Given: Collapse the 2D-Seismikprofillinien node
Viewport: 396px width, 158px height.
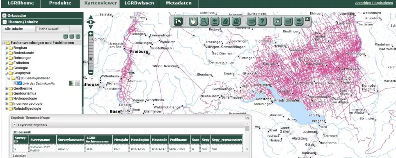Looking at the screenshot, I should pos(9,78).
